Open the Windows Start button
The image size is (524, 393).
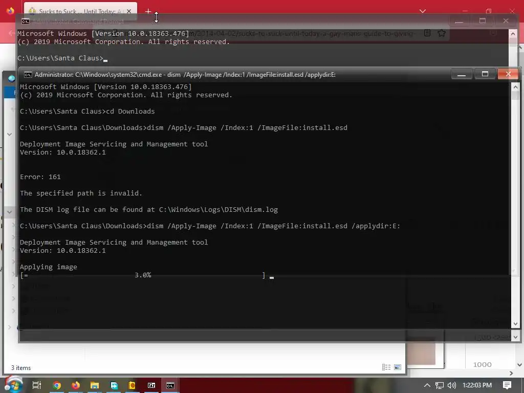[13, 385]
